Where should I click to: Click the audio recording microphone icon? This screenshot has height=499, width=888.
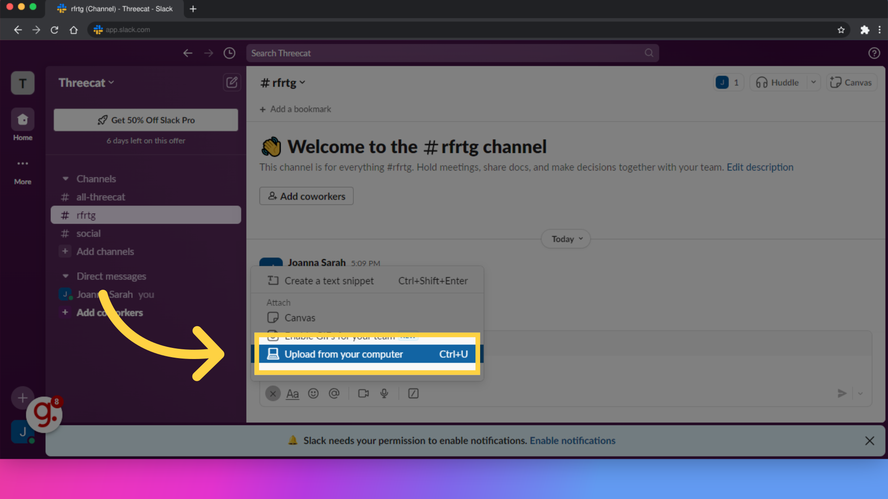click(384, 393)
